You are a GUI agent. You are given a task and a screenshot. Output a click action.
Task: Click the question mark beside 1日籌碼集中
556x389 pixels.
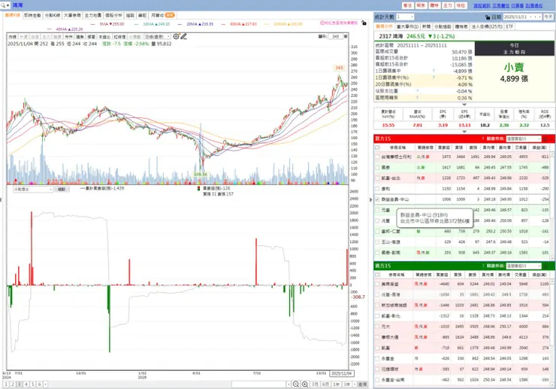[x=434, y=71]
